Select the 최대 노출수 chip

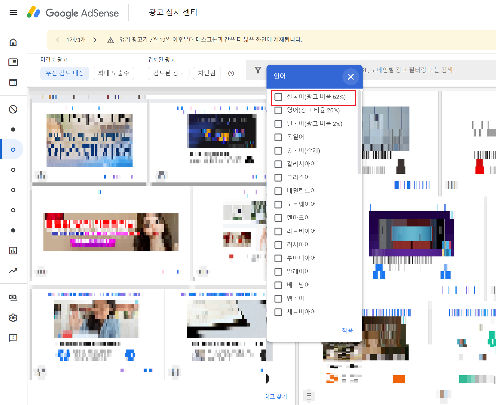113,73
